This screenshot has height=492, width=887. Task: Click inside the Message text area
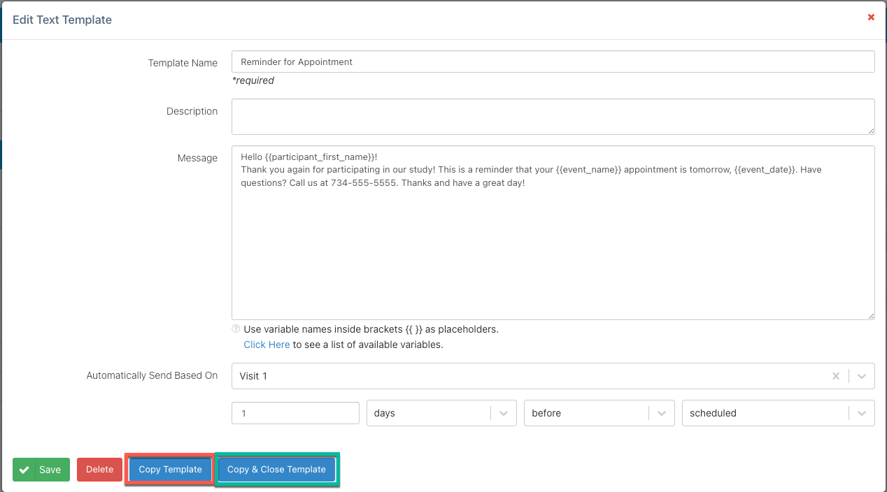point(553,252)
